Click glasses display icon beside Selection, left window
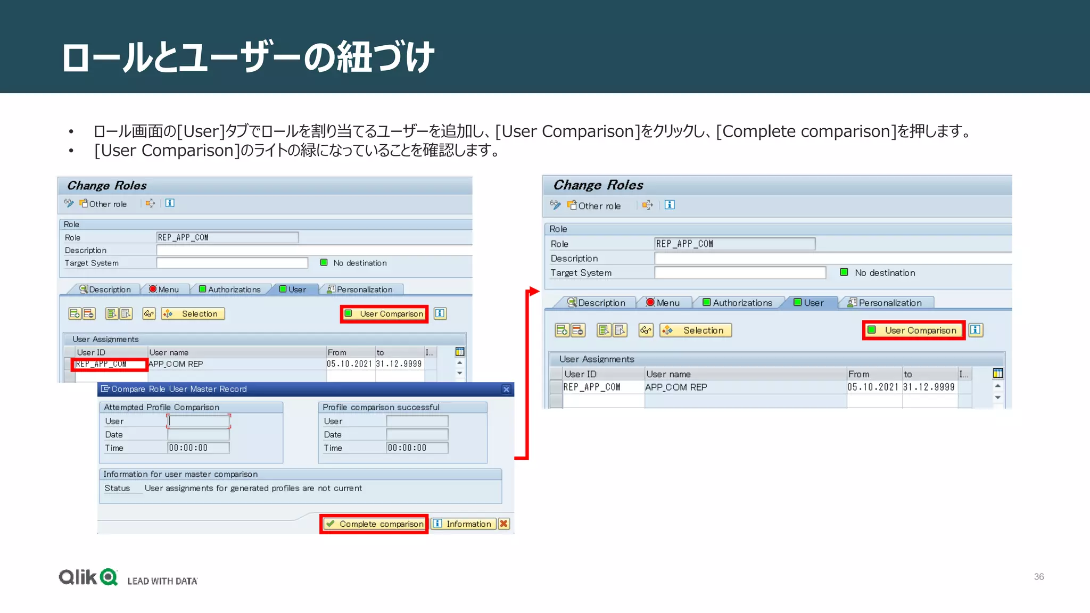1090x613 pixels. pyautogui.click(x=149, y=314)
